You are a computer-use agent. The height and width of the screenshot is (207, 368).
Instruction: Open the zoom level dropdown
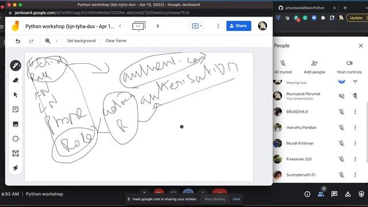coord(57,41)
